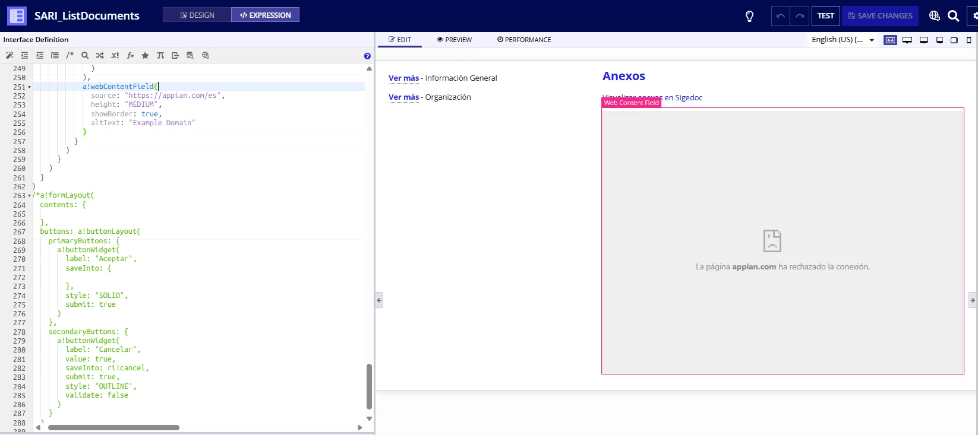Select the wide desktop preview icon
The image size is (978, 435).
click(x=907, y=40)
